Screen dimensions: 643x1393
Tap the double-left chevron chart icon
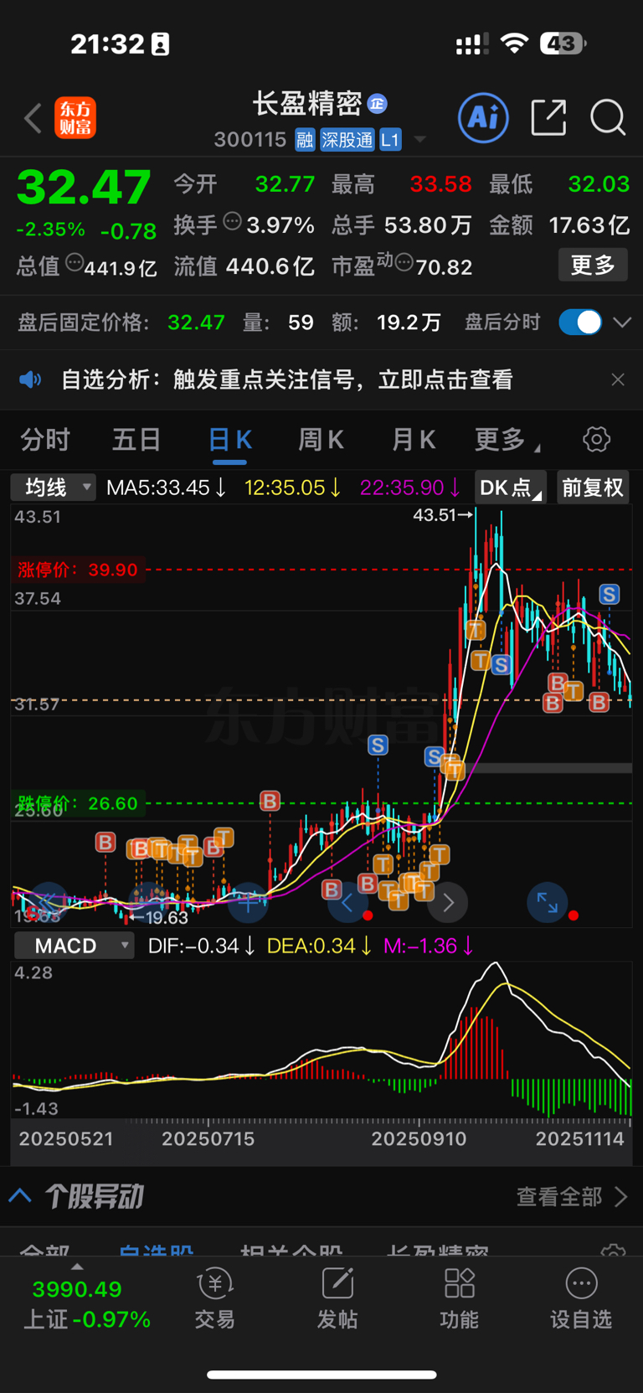click(x=48, y=901)
